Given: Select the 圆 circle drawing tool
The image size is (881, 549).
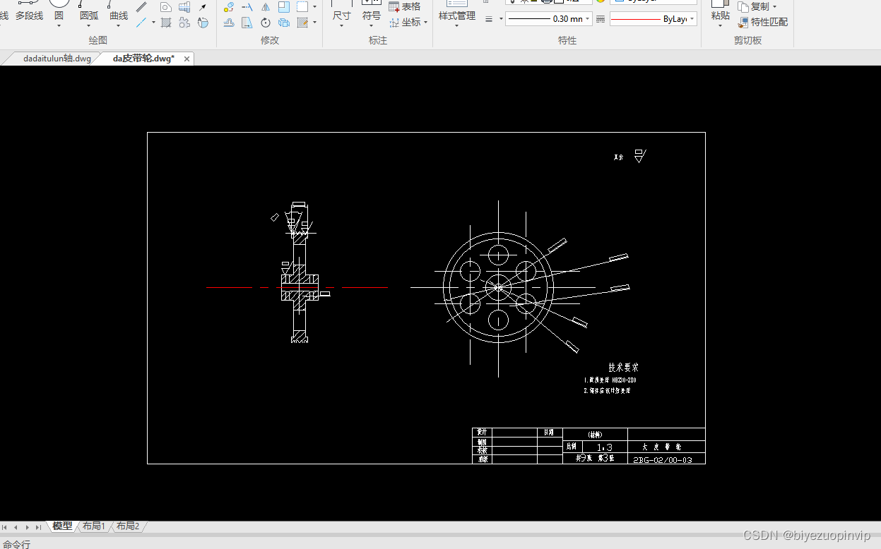Looking at the screenshot, I should click(x=59, y=10).
